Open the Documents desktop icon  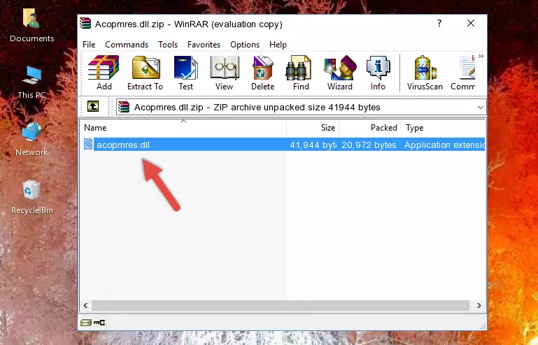pyautogui.click(x=31, y=25)
